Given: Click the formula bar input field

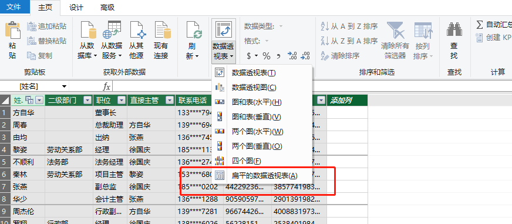Looking at the screenshot, I should [312, 86].
